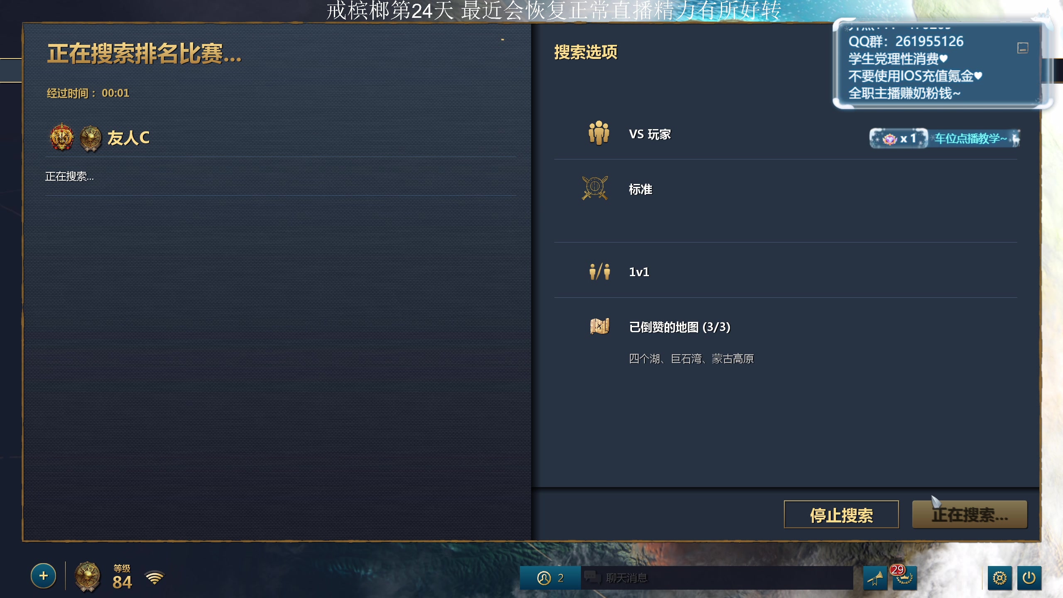This screenshot has height=598, width=1063.
Task: Click into the 聊天消息 chat input field
Action: tap(717, 578)
